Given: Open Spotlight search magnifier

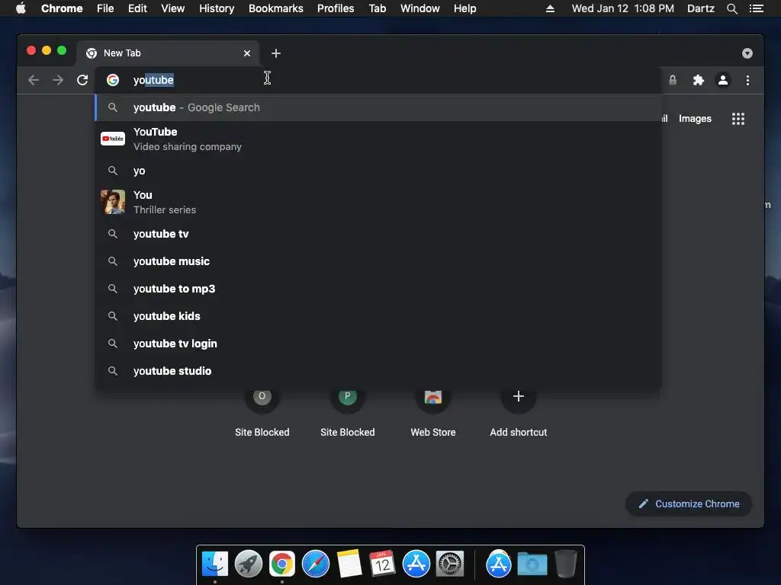Looking at the screenshot, I should coord(731,8).
